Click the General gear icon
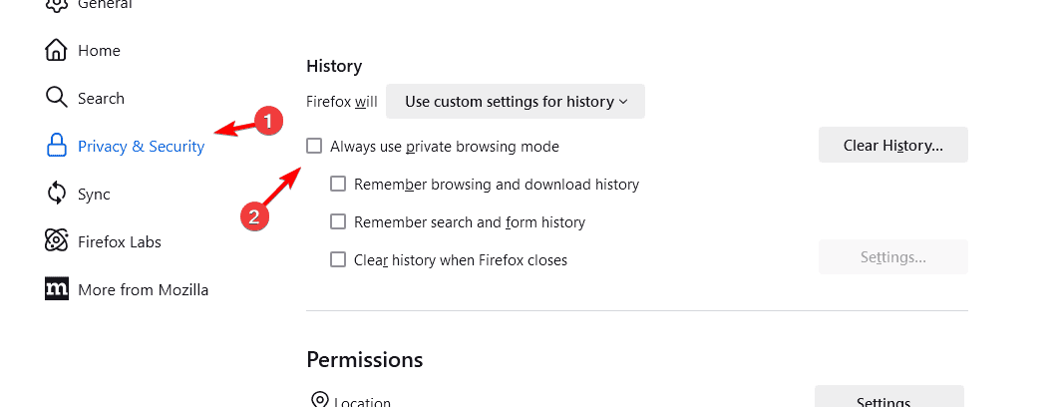The width and height of the screenshot is (1055, 407). [57, 5]
